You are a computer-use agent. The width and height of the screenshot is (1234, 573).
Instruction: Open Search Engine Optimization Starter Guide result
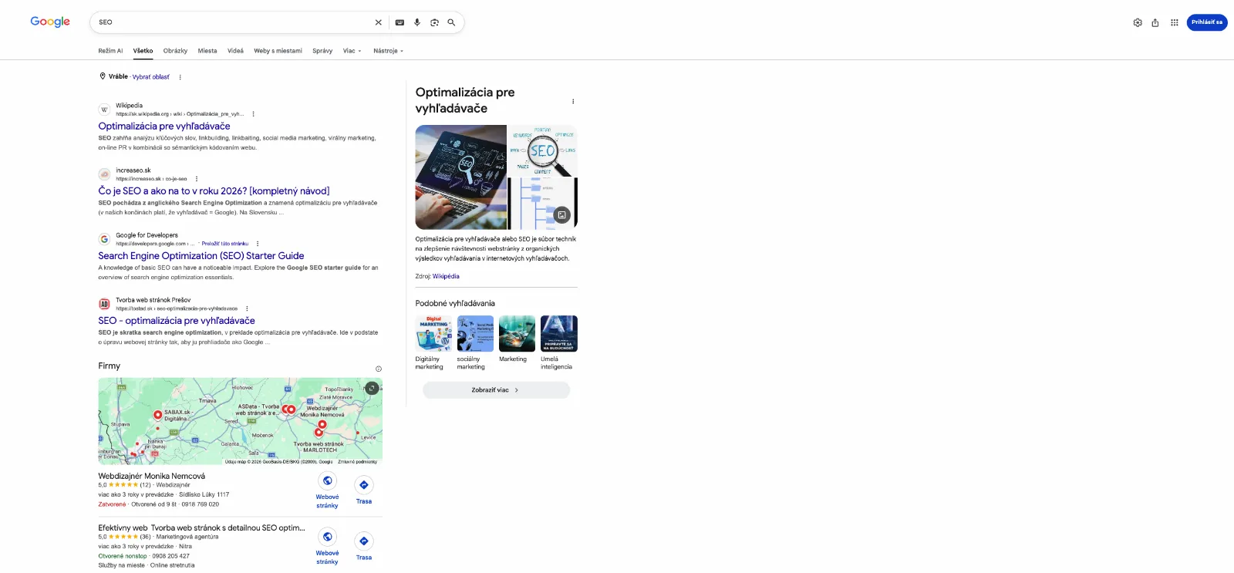(x=201, y=255)
